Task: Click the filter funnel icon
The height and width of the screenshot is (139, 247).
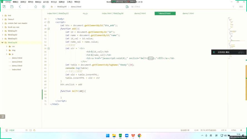Action: coord(233,7)
